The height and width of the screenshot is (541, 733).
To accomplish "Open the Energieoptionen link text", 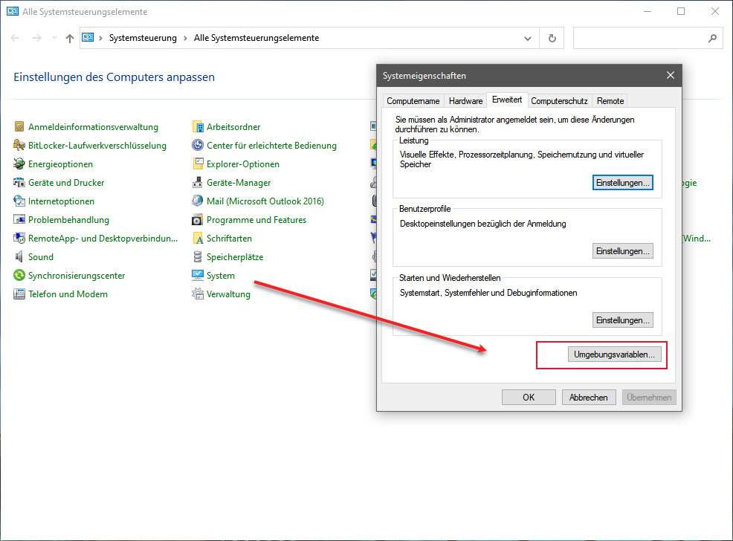I will 60,164.
